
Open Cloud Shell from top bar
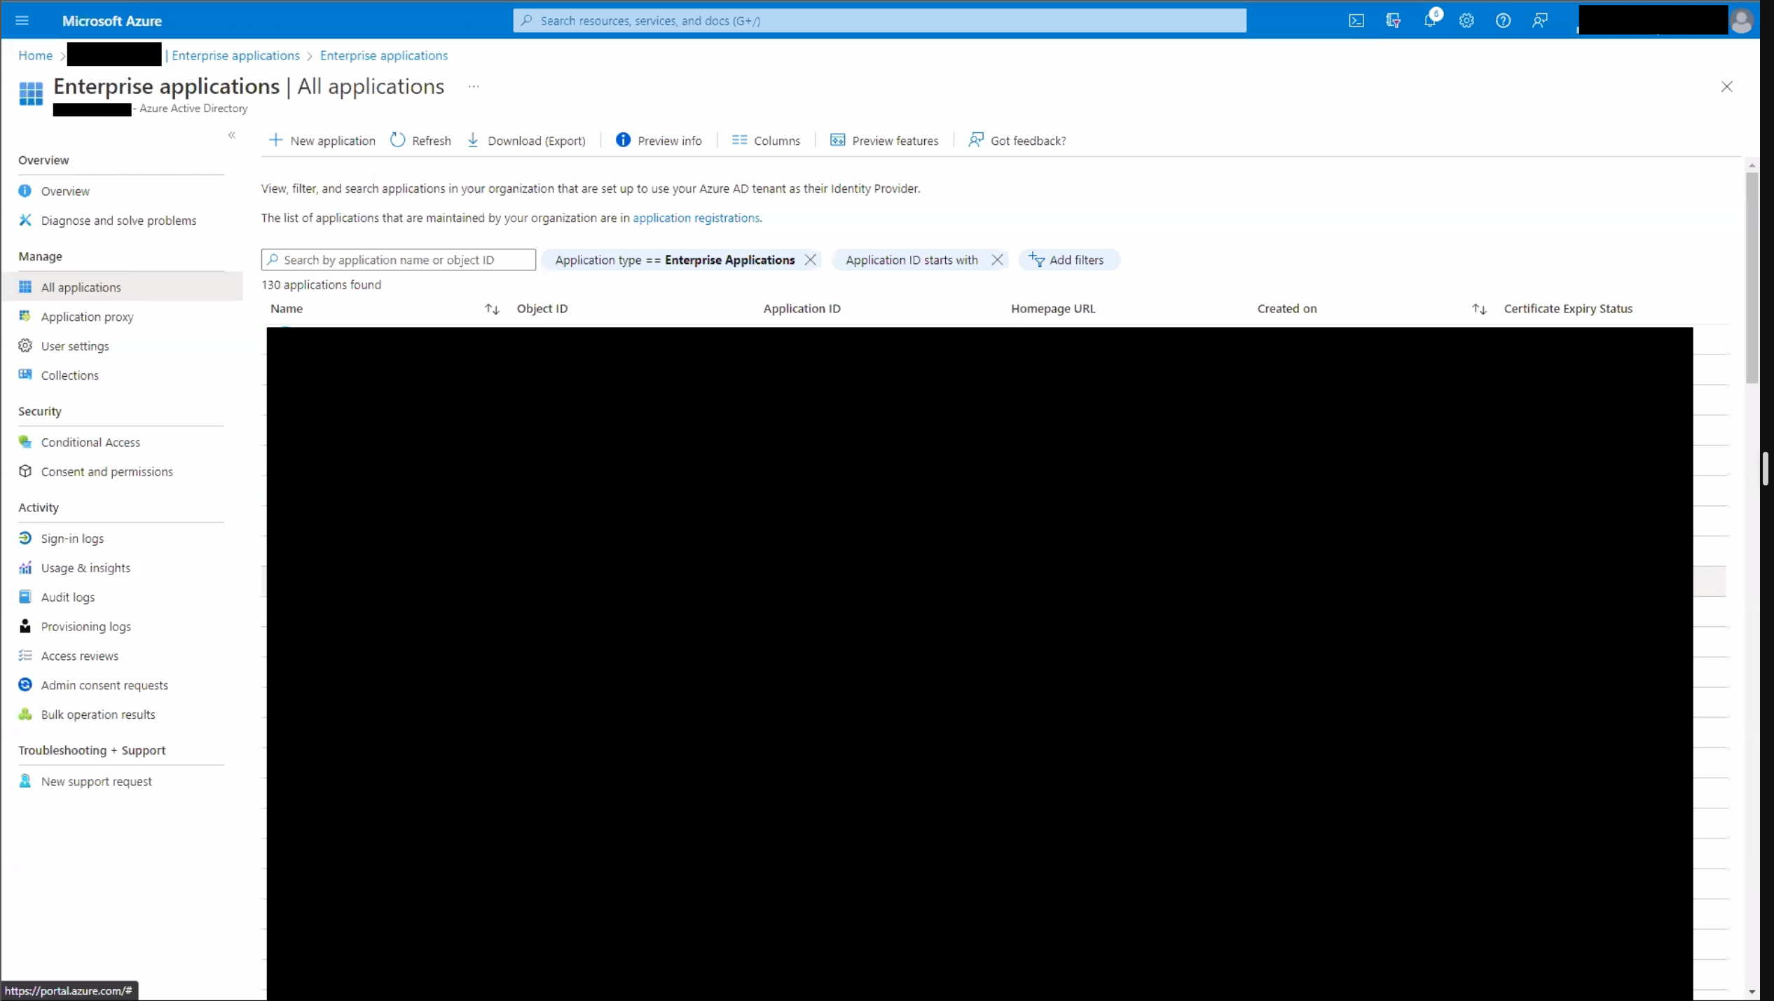(1356, 20)
